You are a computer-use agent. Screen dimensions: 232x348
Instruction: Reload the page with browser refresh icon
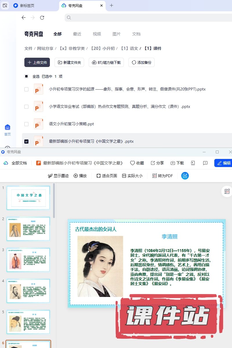tap(42, 18)
